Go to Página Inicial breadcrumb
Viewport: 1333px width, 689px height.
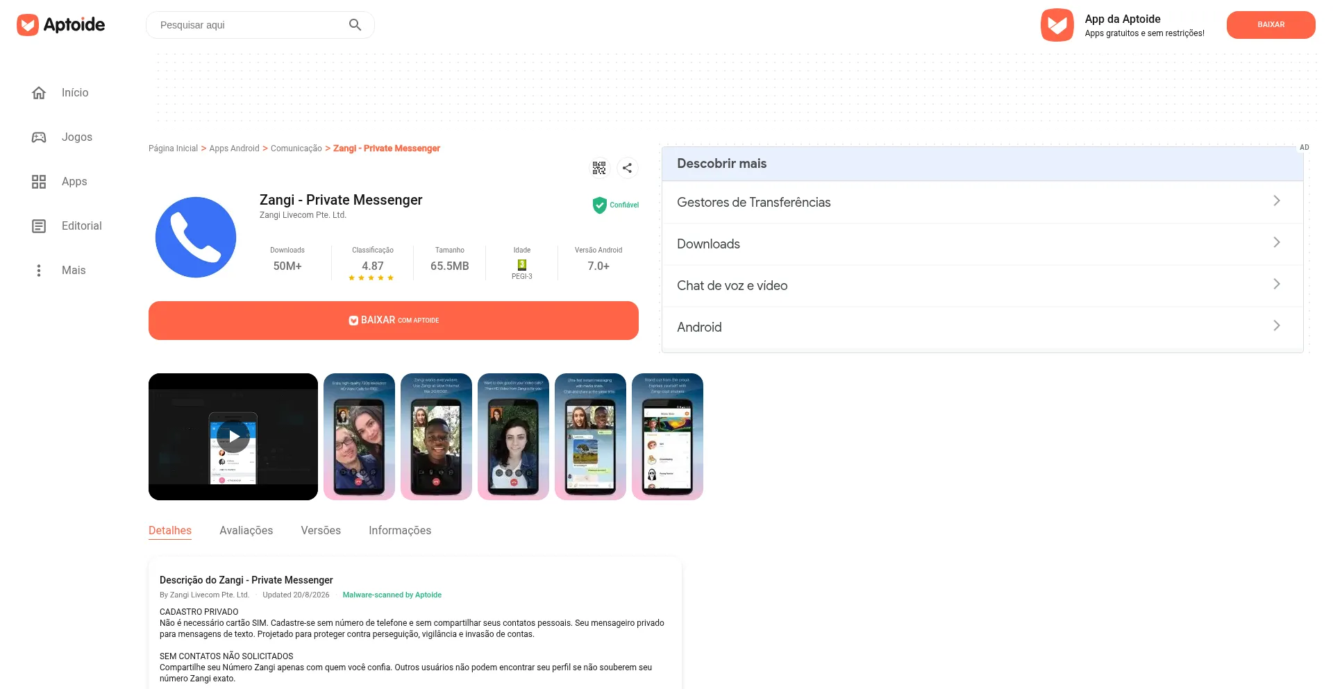[x=173, y=148]
